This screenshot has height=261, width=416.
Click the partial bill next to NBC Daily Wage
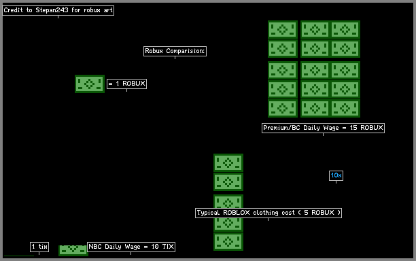[73, 250]
